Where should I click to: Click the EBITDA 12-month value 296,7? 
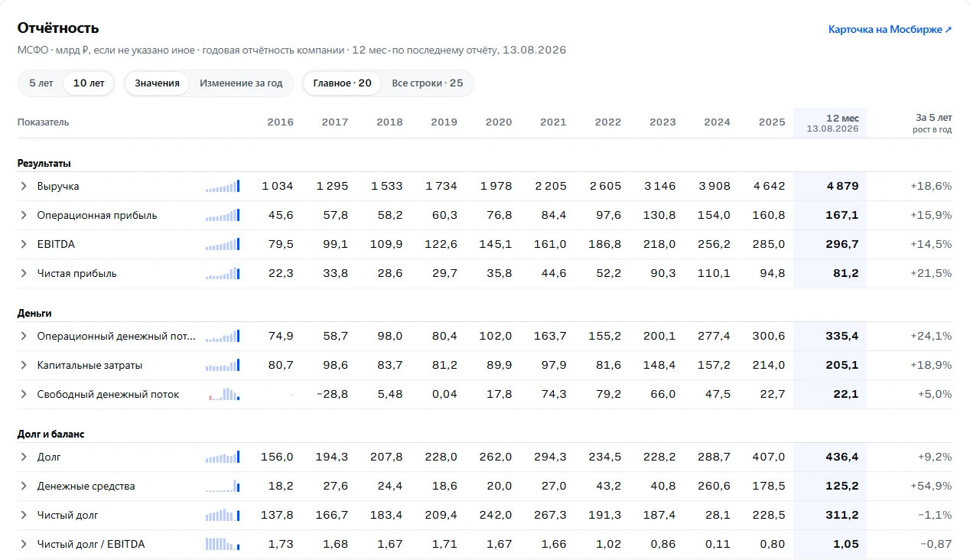tap(841, 244)
